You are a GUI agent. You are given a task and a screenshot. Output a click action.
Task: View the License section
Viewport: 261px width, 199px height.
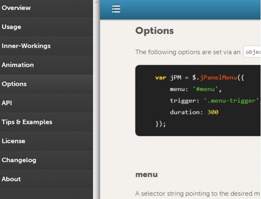tap(14, 141)
